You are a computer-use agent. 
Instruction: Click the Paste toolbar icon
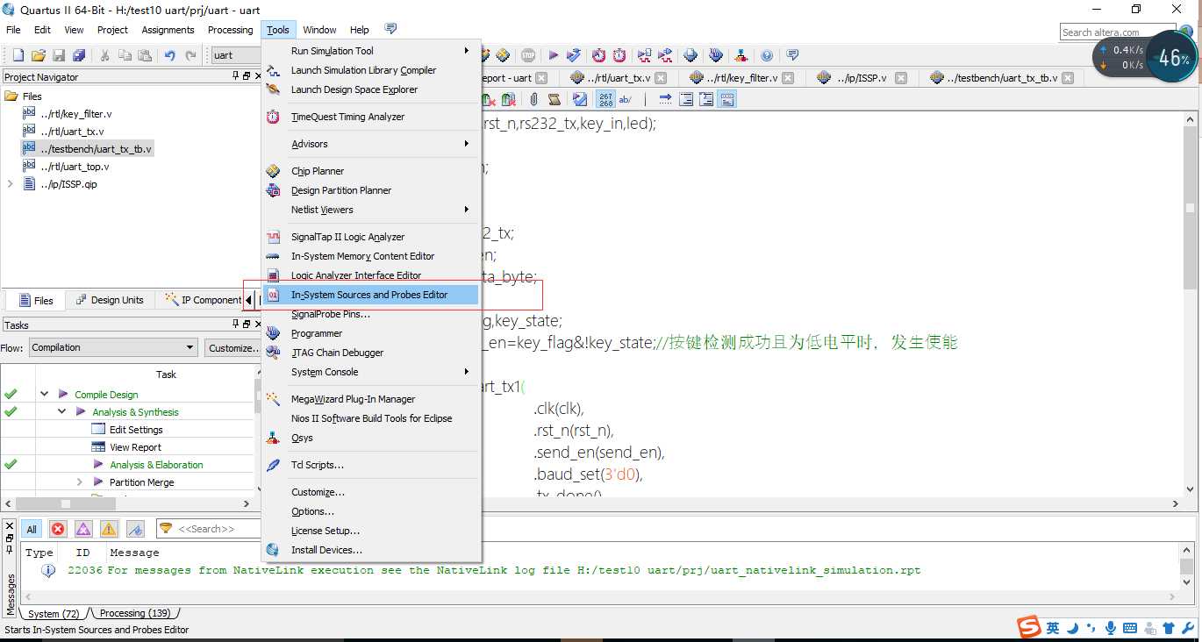[x=144, y=55]
